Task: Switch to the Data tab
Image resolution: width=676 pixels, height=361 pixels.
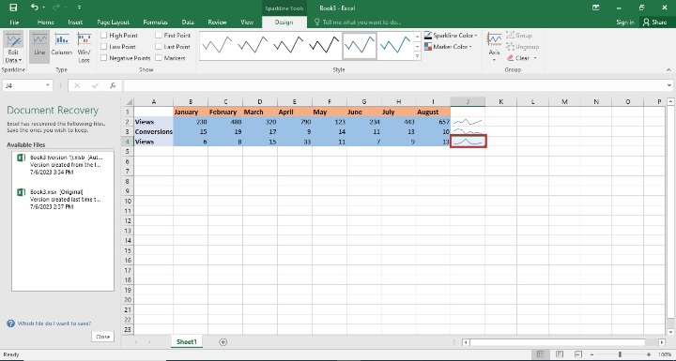Action: (x=188, y=22)
